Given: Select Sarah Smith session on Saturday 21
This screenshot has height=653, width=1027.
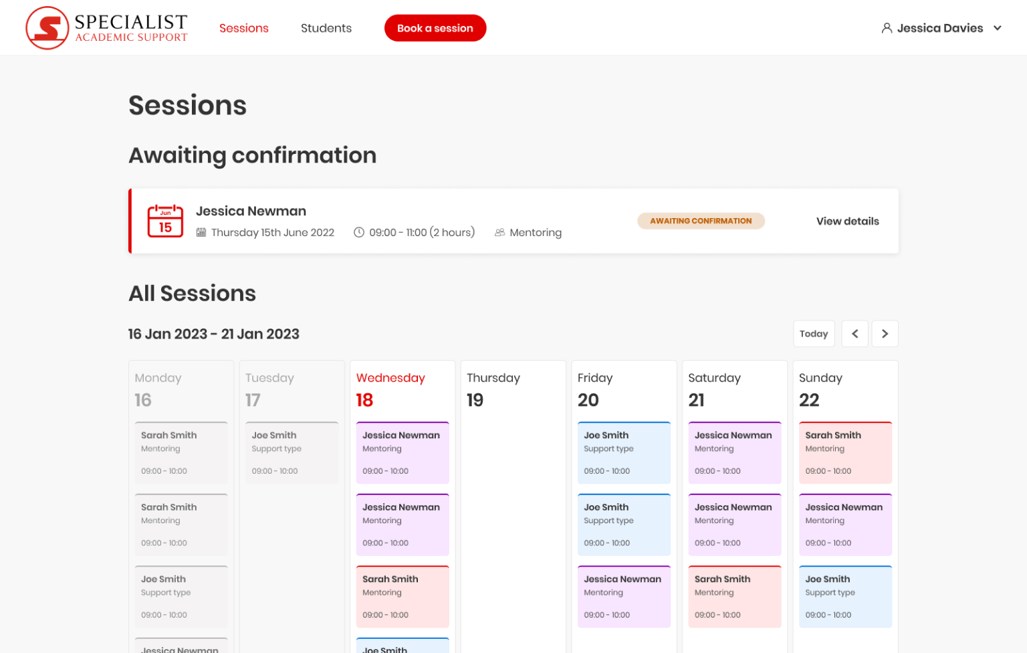Looking at the screenshot, I should [x=734, y=597].
